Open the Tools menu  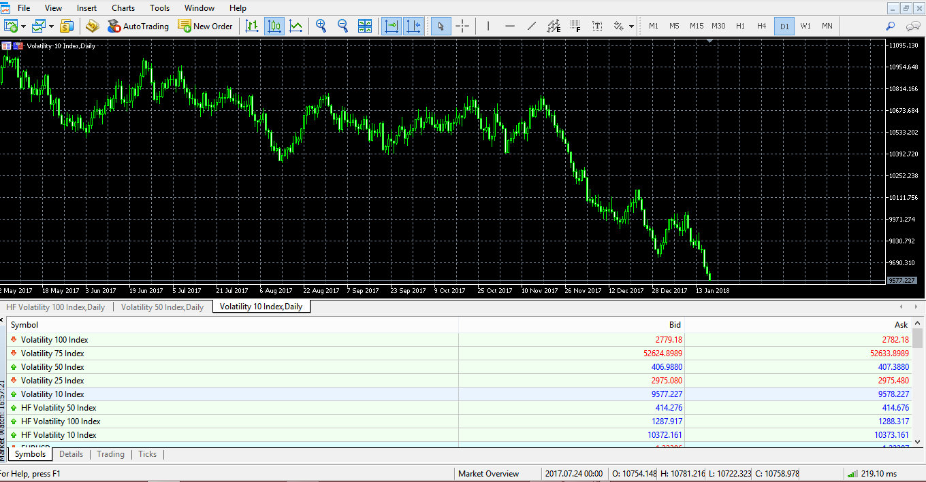point(160,8)
